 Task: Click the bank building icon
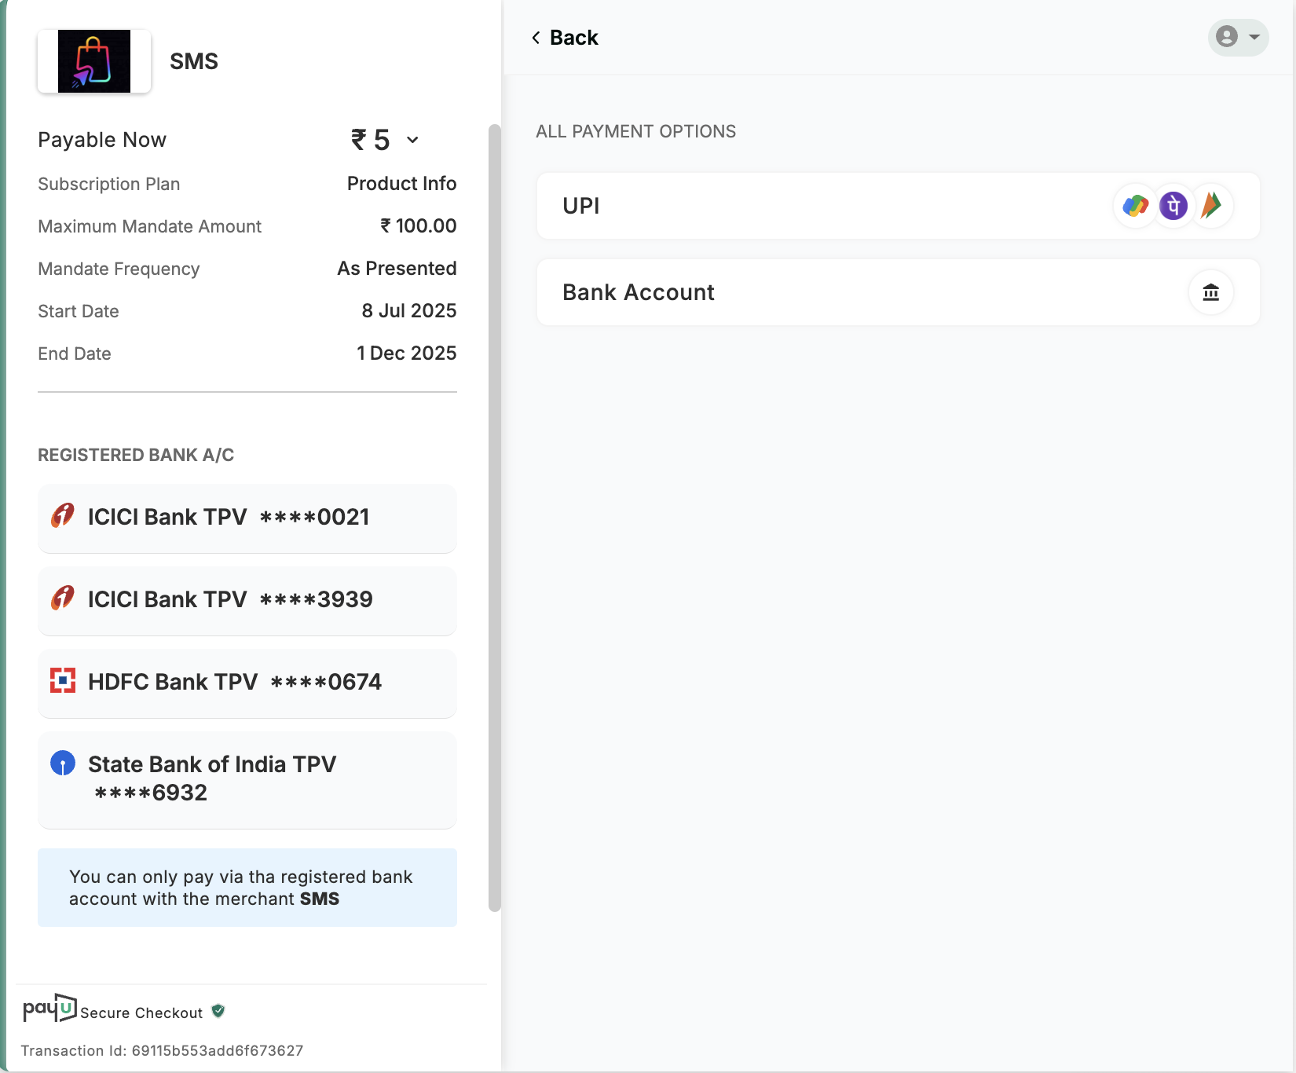(x=1211, y=292)
